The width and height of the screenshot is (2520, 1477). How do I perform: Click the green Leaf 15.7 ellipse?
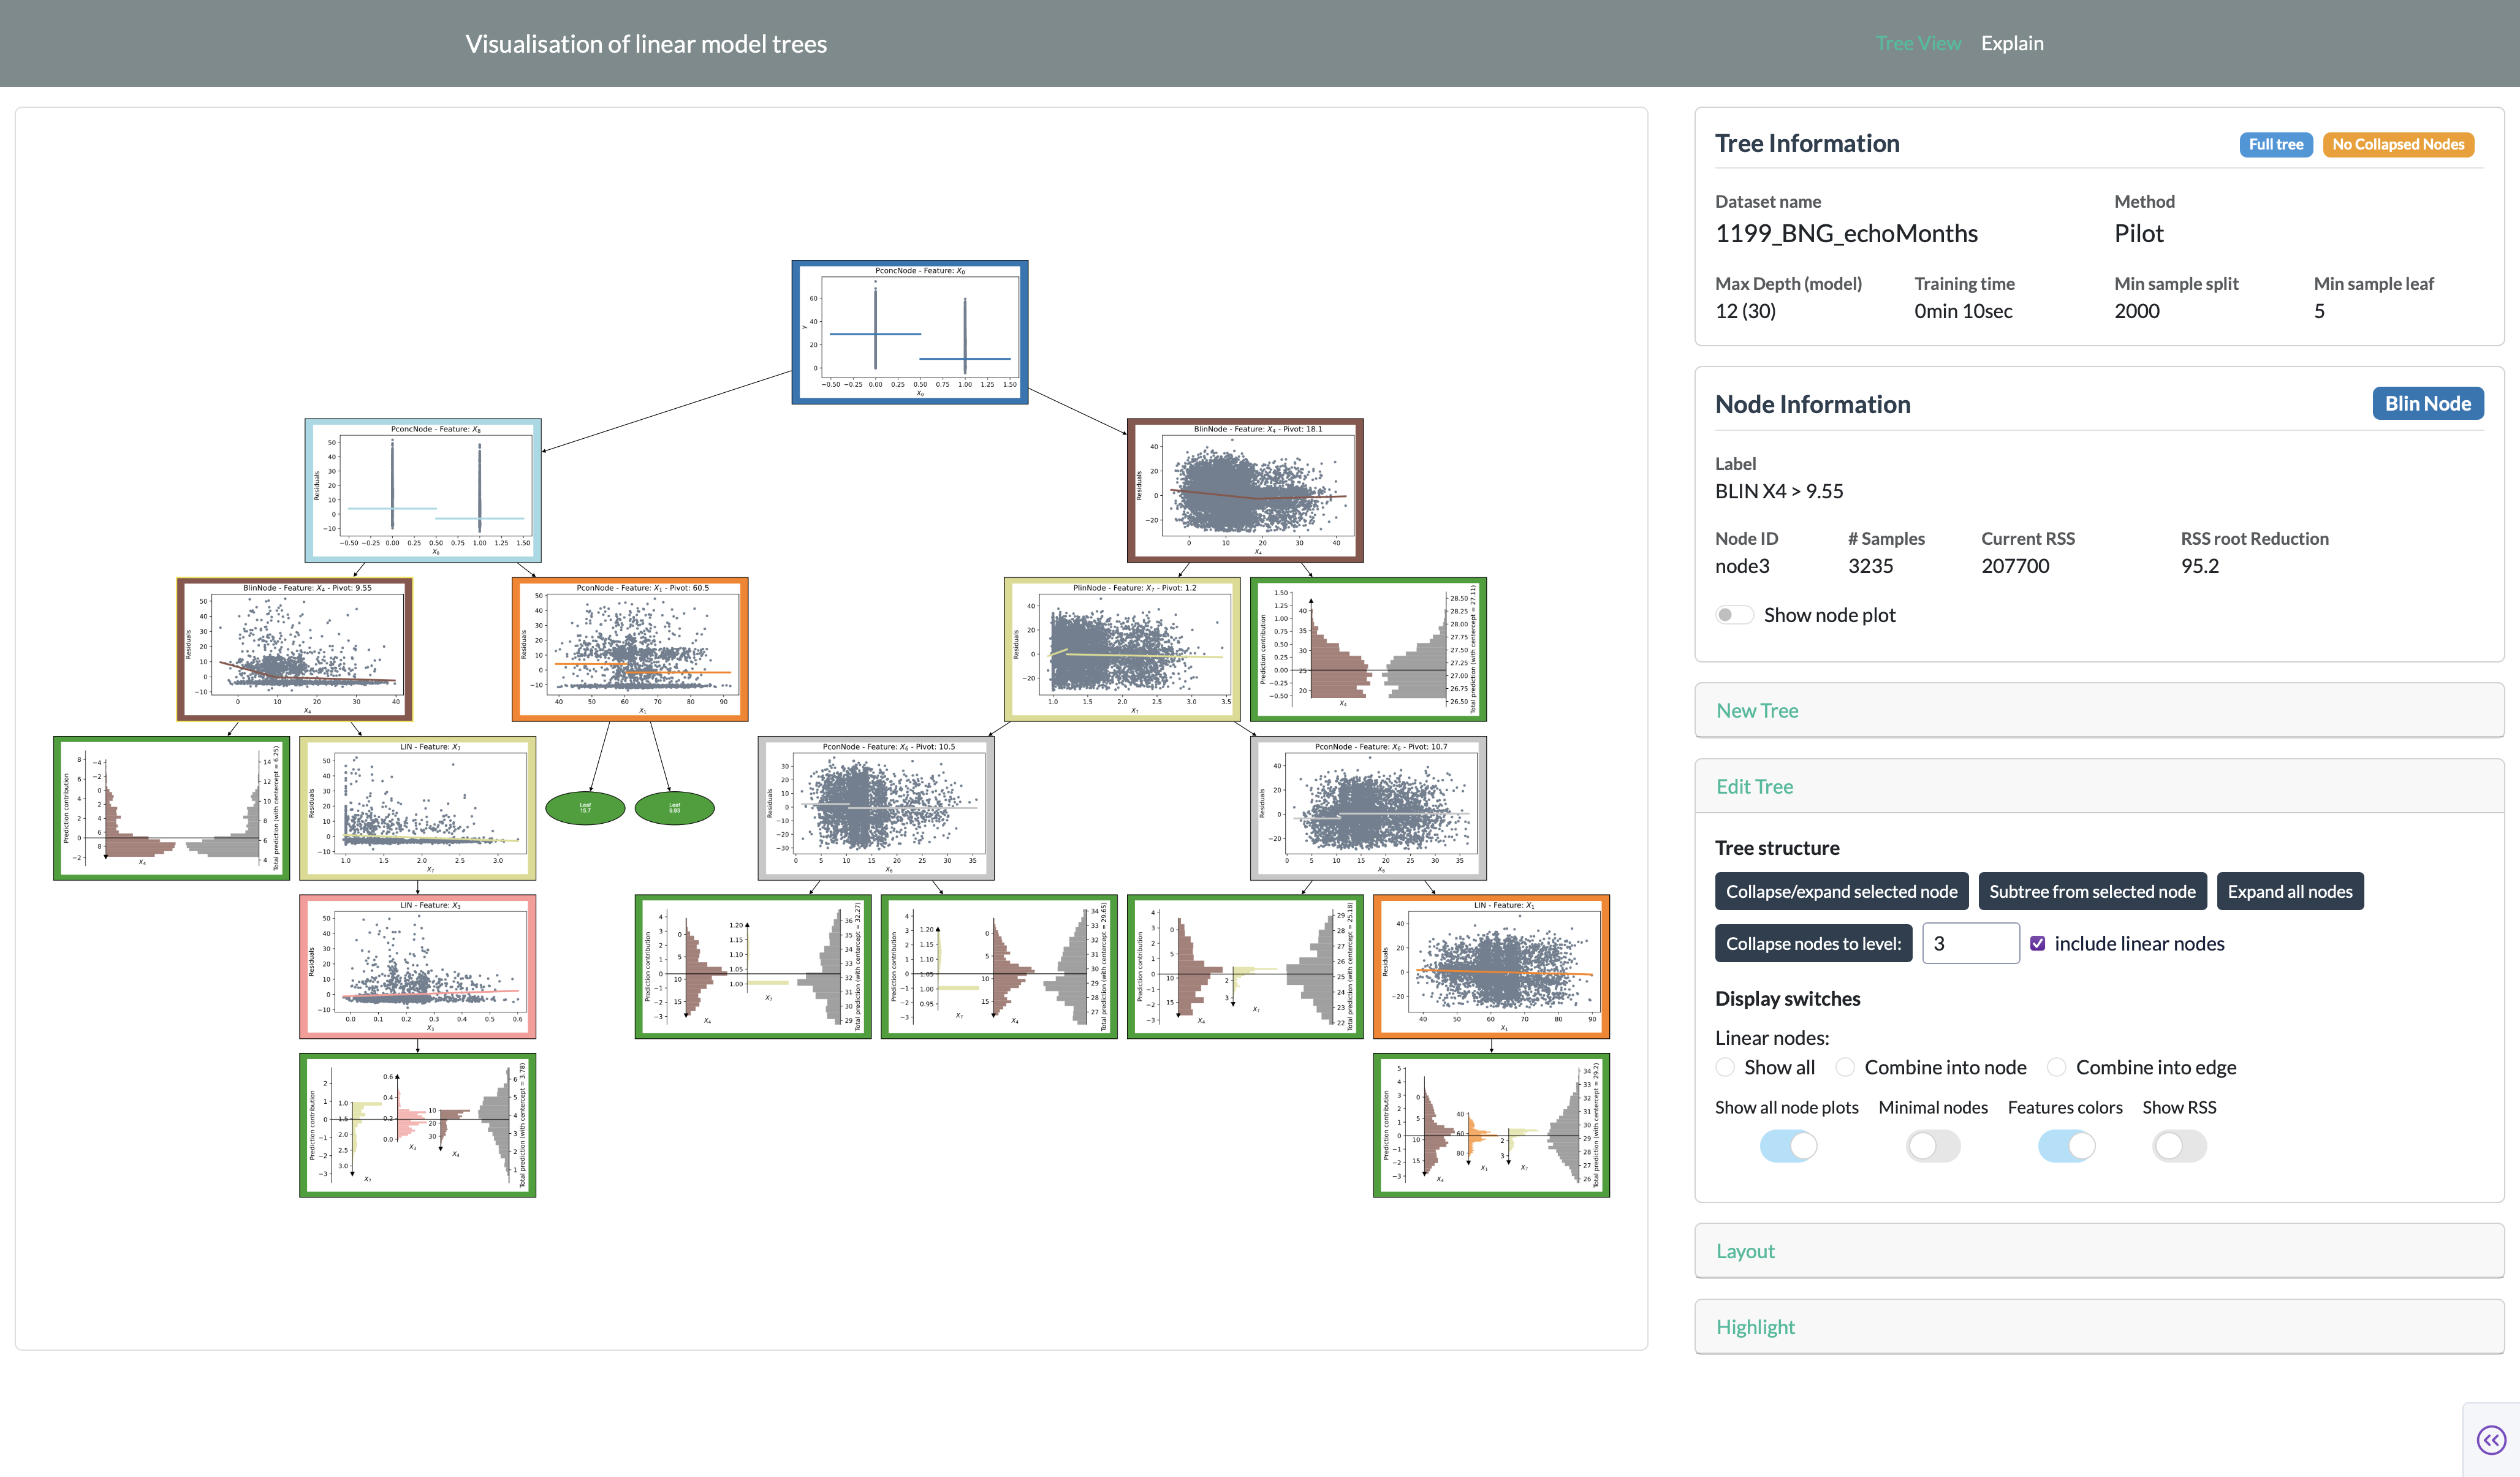[x=585, y=808]
